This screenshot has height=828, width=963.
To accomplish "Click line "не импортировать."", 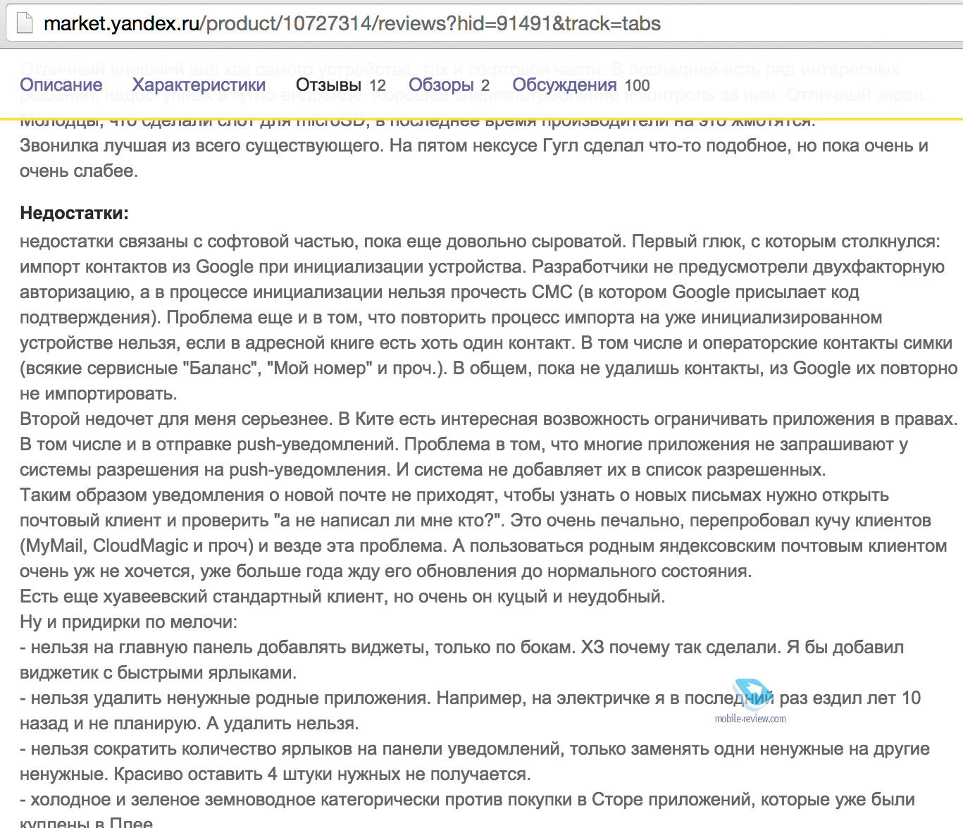I will coord(99,394).
